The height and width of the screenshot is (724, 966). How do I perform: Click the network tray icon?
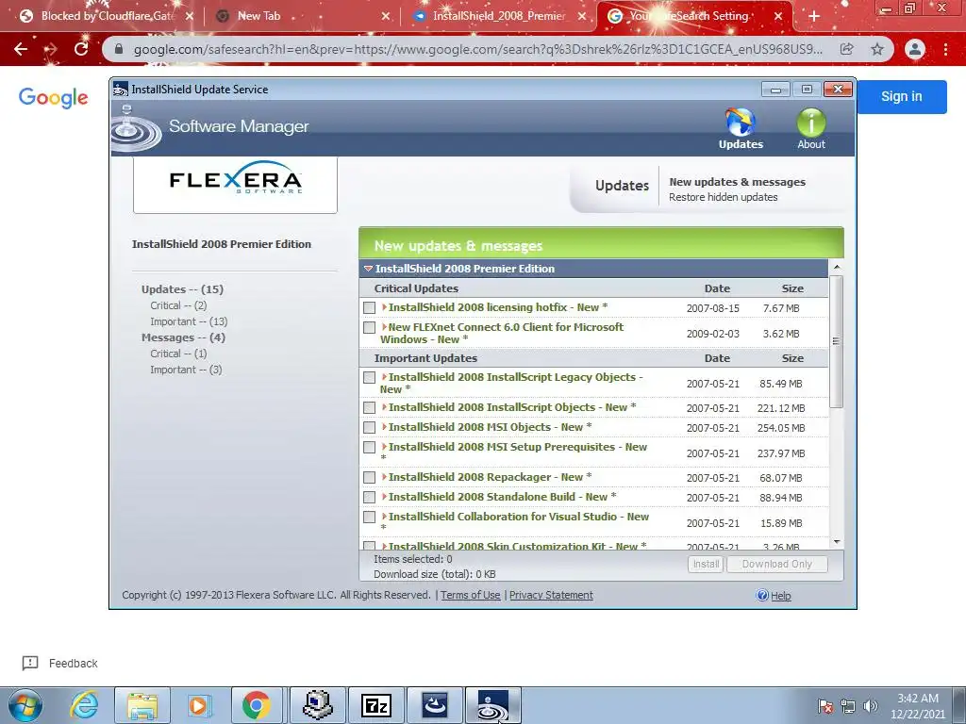coord(848,706)
